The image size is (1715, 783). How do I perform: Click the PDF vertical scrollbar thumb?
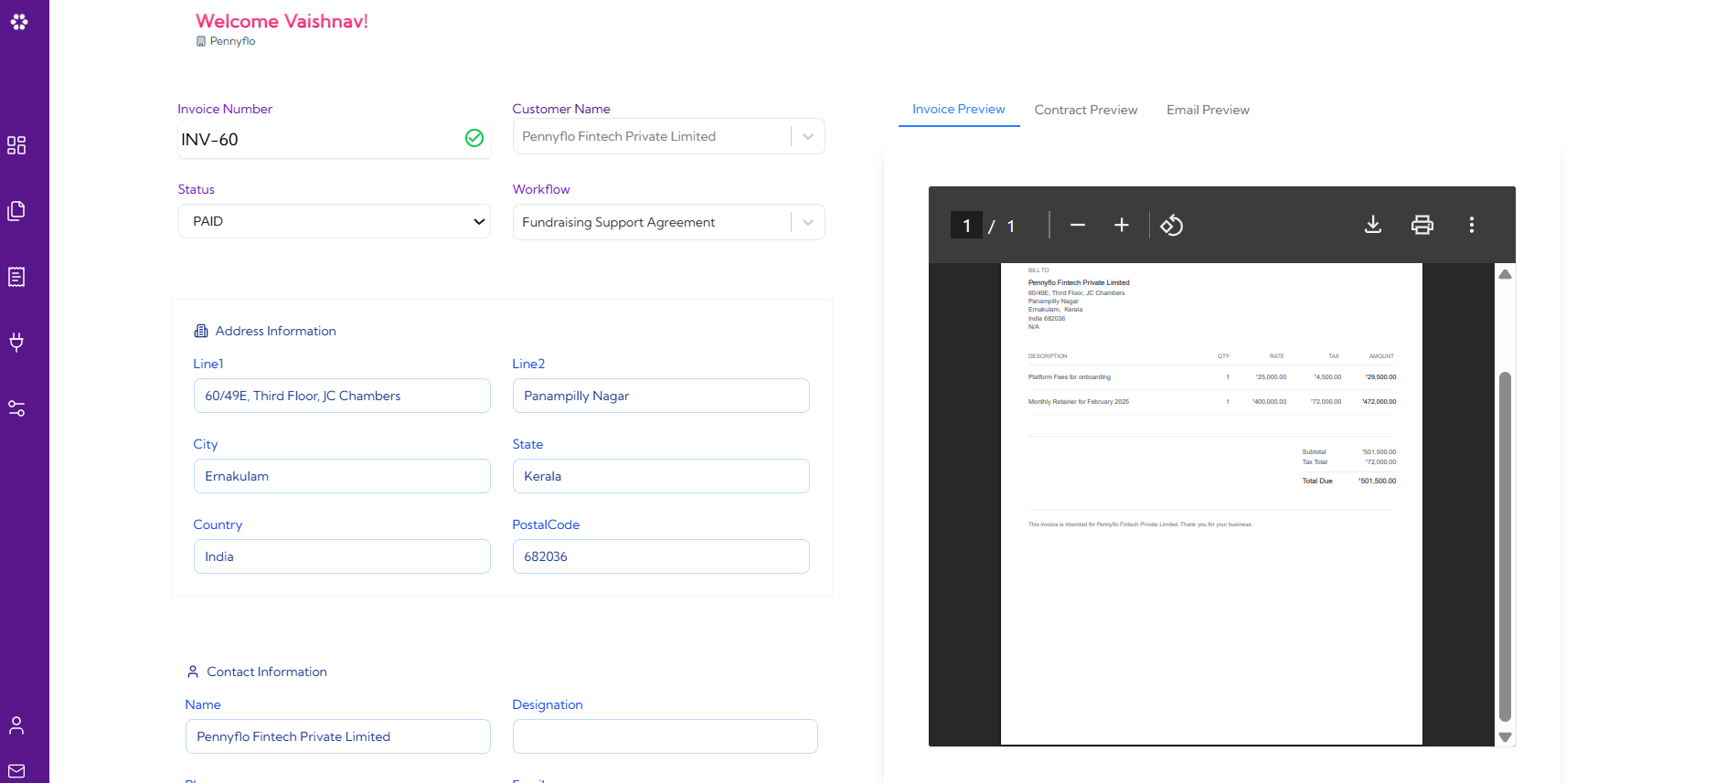1506,546
